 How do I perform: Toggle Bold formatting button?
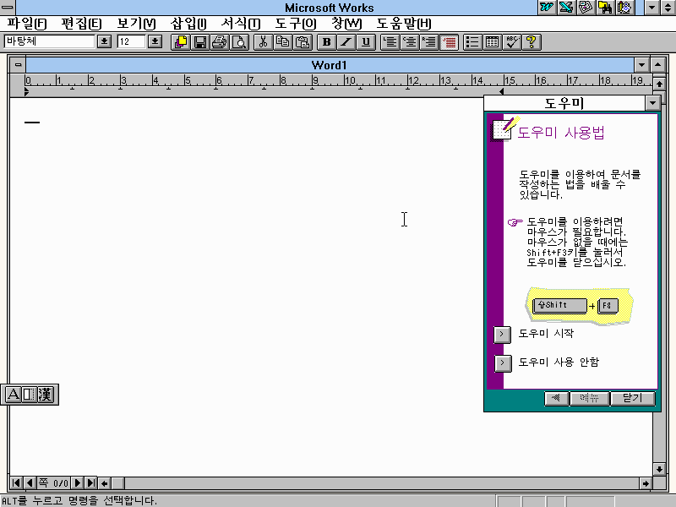tap(326, 41)
